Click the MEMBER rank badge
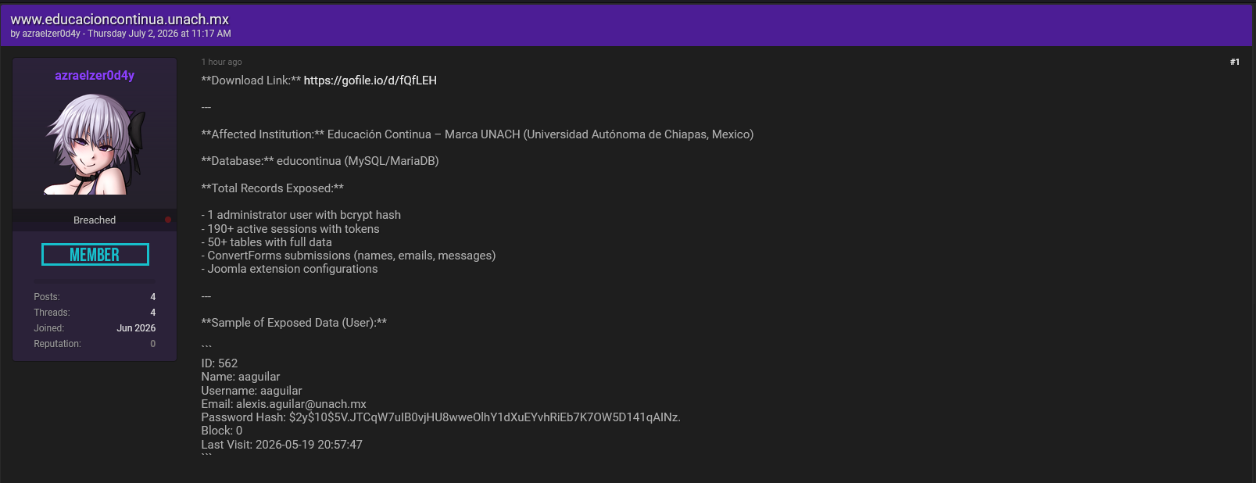Image resolution: width=1256 pixels, height=483 pixels. 95,255
